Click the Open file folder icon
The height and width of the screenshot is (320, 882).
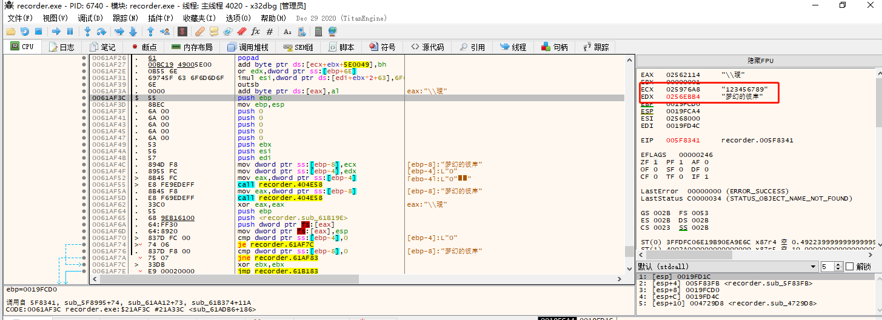(x=11, y=32)
